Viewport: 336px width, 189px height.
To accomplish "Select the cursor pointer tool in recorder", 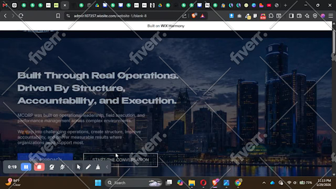I will point(79,167).
